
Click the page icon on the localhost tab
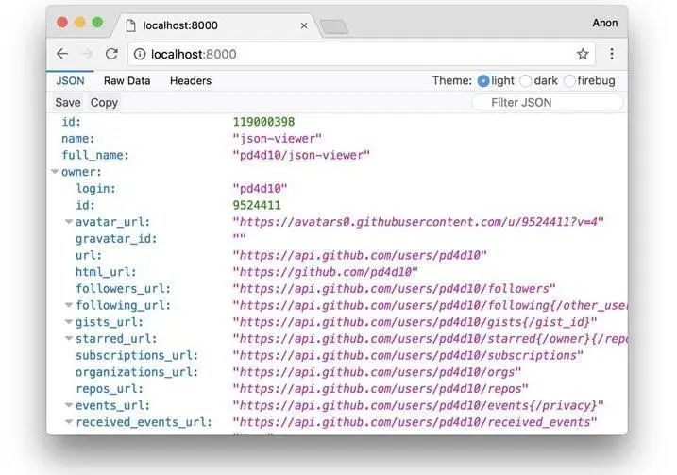(x=130, y=25)
